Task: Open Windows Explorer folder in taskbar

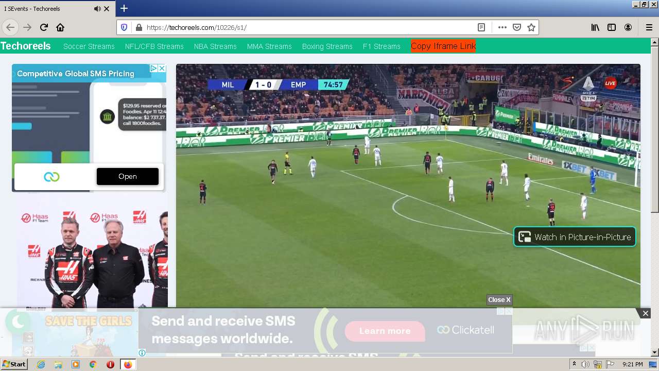Action: pos(58,364)
